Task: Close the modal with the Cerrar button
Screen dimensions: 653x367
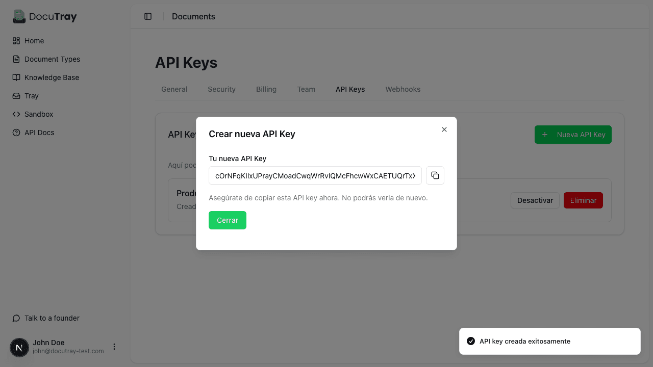Action: pyautogui.click(x=227, y=220)
